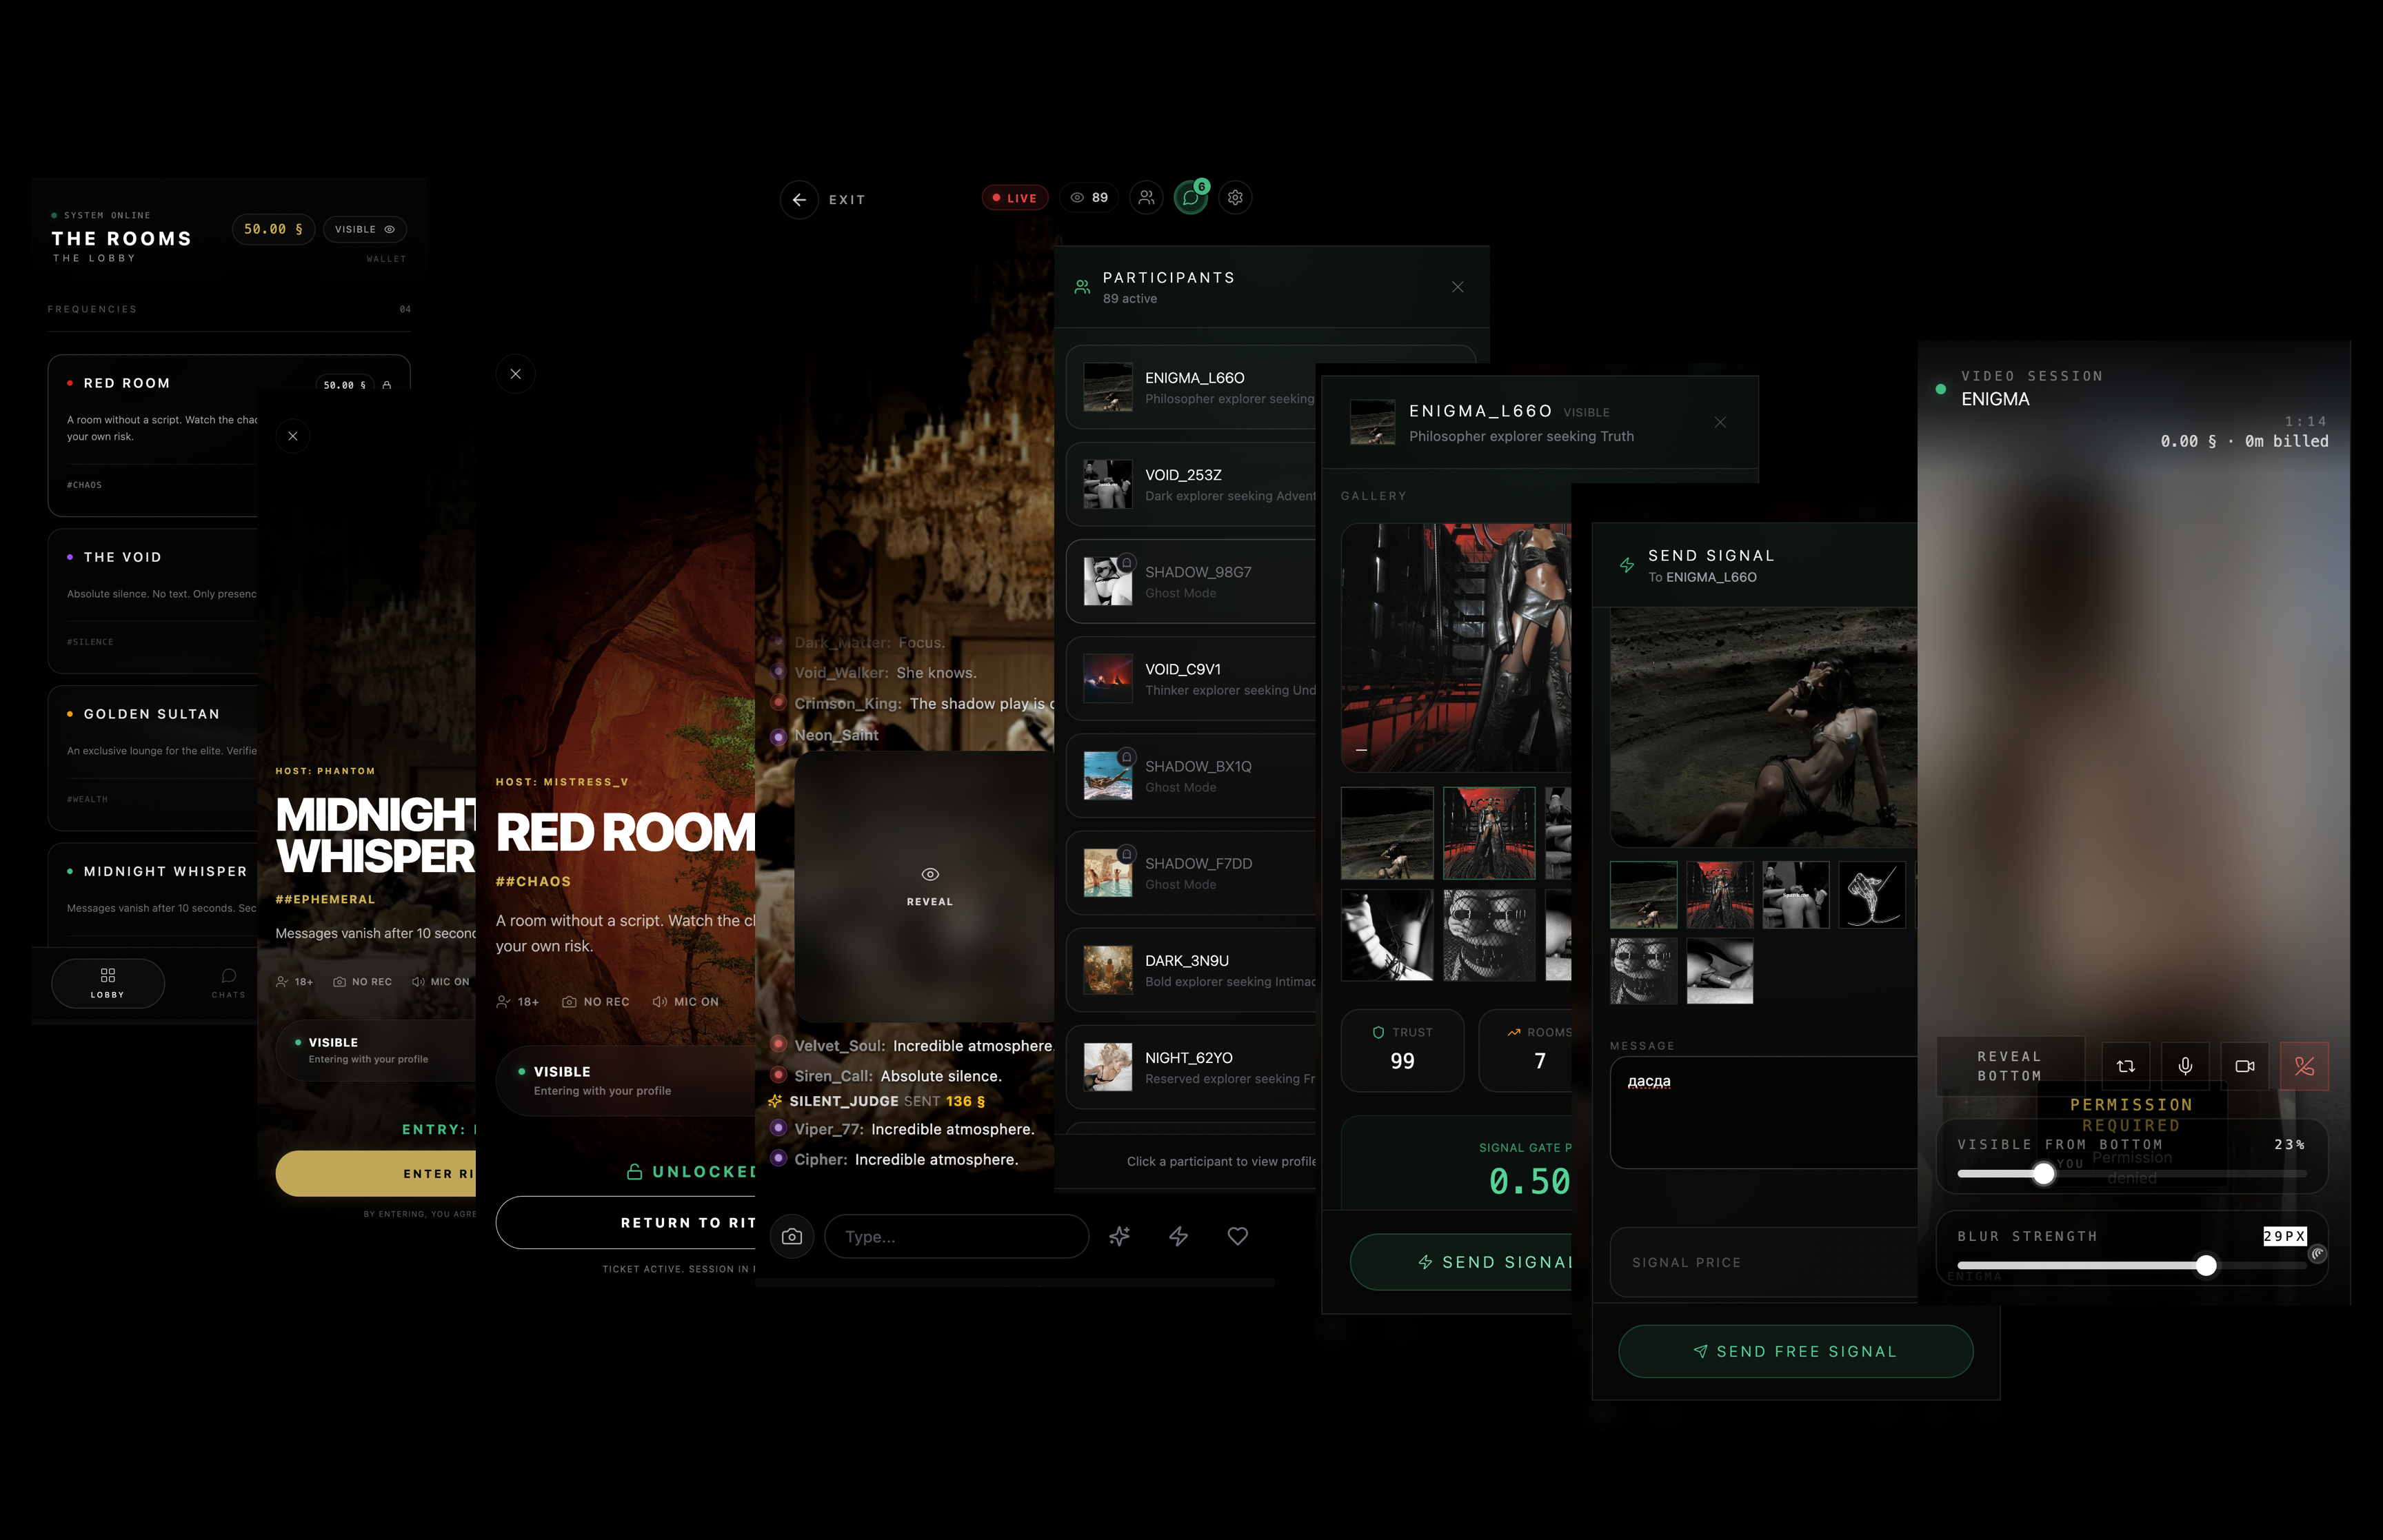This screenshot has height=1540, width=2383.
Task: Click the SIGNAL PRICE input field
Action: [x=1764, y=1262]
